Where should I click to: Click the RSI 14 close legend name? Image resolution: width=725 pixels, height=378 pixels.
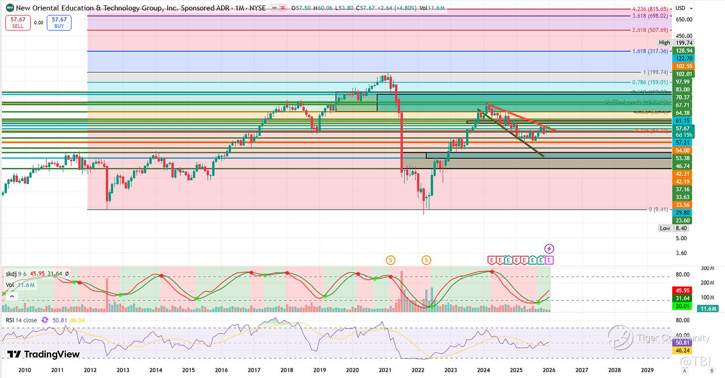[21, 320]
